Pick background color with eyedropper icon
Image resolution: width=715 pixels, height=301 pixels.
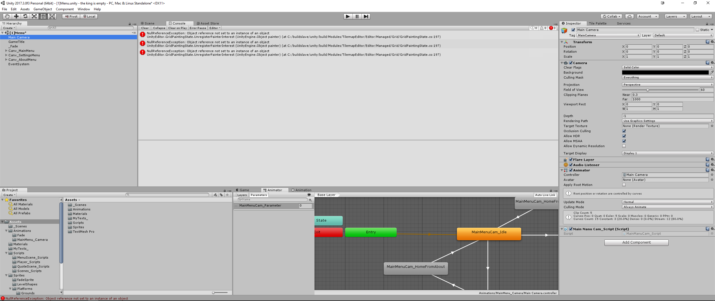pyautogui.click(x=712, y=72)
